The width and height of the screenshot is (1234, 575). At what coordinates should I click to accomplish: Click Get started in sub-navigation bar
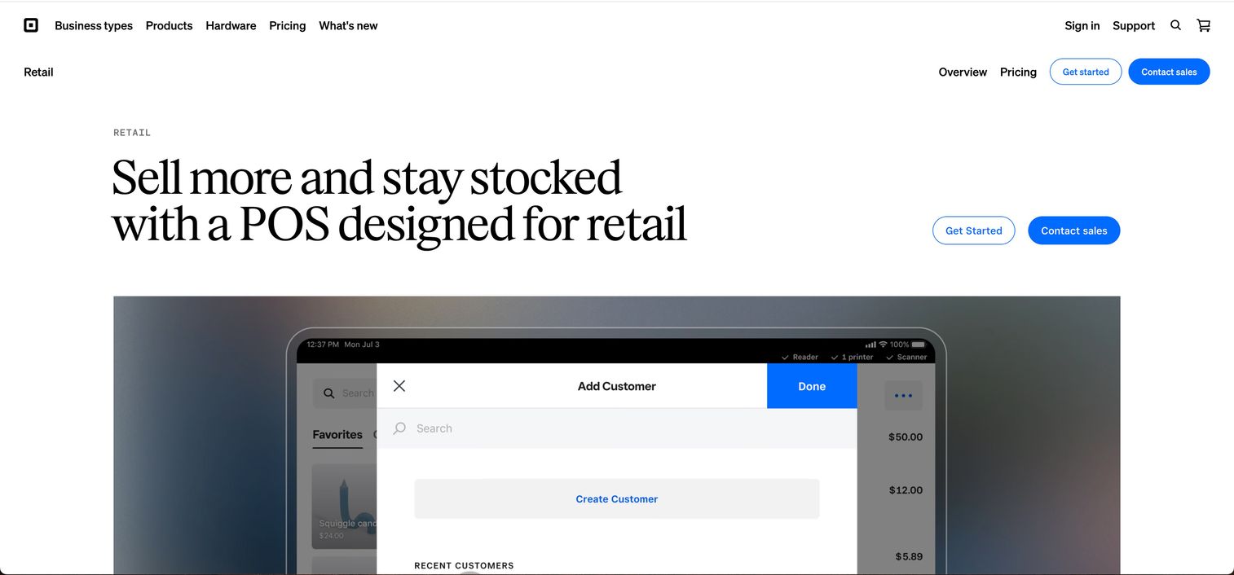(x=1086, y=72)
